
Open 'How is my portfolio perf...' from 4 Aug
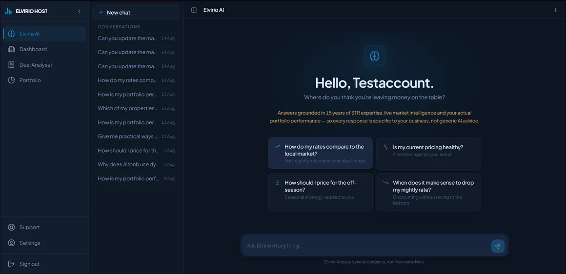[136, 178]
